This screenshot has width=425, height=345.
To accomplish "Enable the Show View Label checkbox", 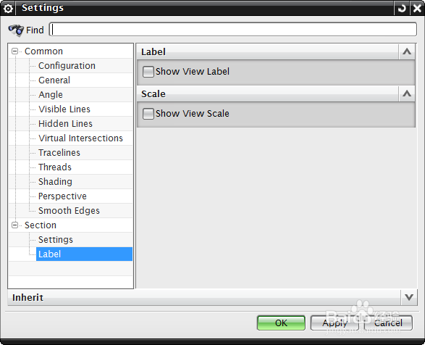I will click(x=148, y=72).
